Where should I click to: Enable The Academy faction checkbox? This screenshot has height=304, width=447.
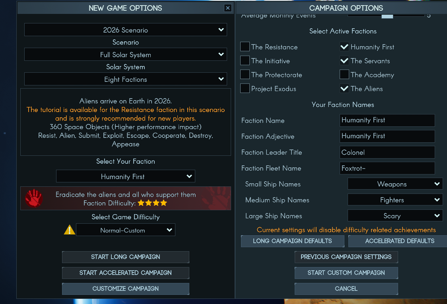tap(344, 75)
